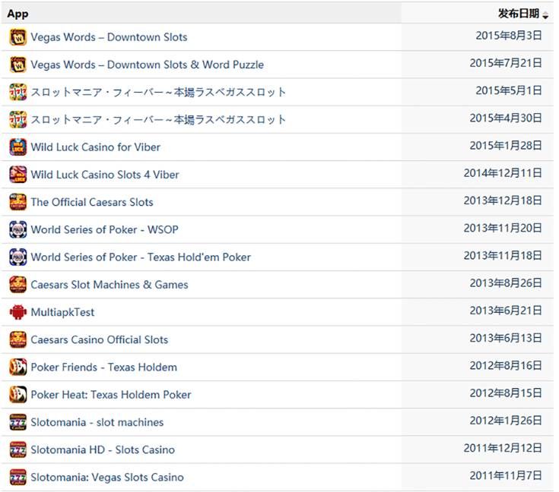
Task: Click the Wild Luck Casino for Viber icon
Action: pos(17,147)
